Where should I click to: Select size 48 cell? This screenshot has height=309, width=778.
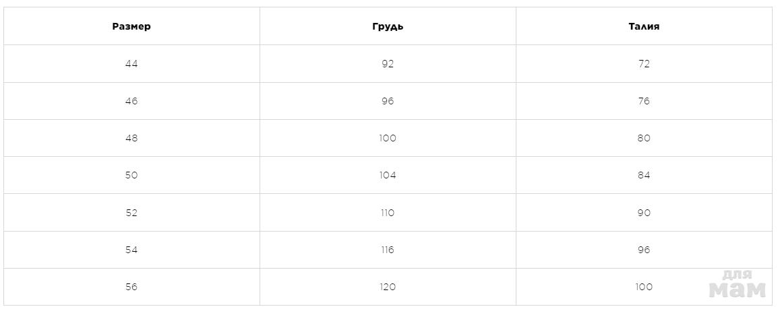tap(131, 138)
